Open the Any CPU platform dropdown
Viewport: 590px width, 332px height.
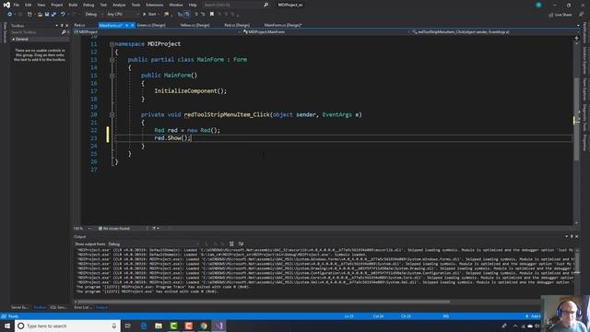123,15
